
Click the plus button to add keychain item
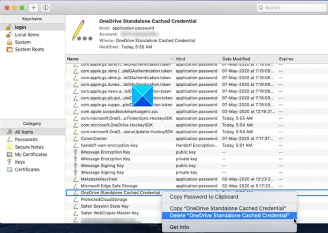coord(33,8)
